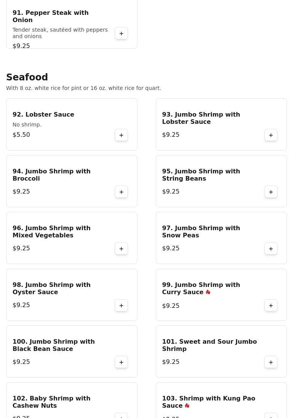Add Sweet and Sour Jumbo Shrimp
293x418 pixels.
click(x=271, y=362)
